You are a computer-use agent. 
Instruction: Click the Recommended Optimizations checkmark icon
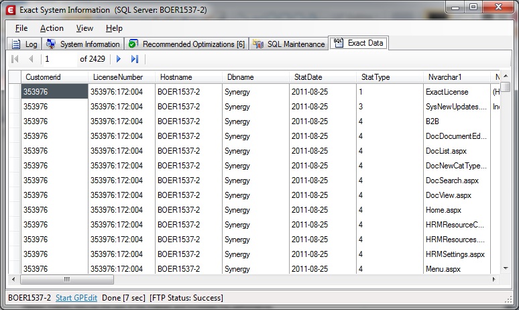click(x=133, y=44)
